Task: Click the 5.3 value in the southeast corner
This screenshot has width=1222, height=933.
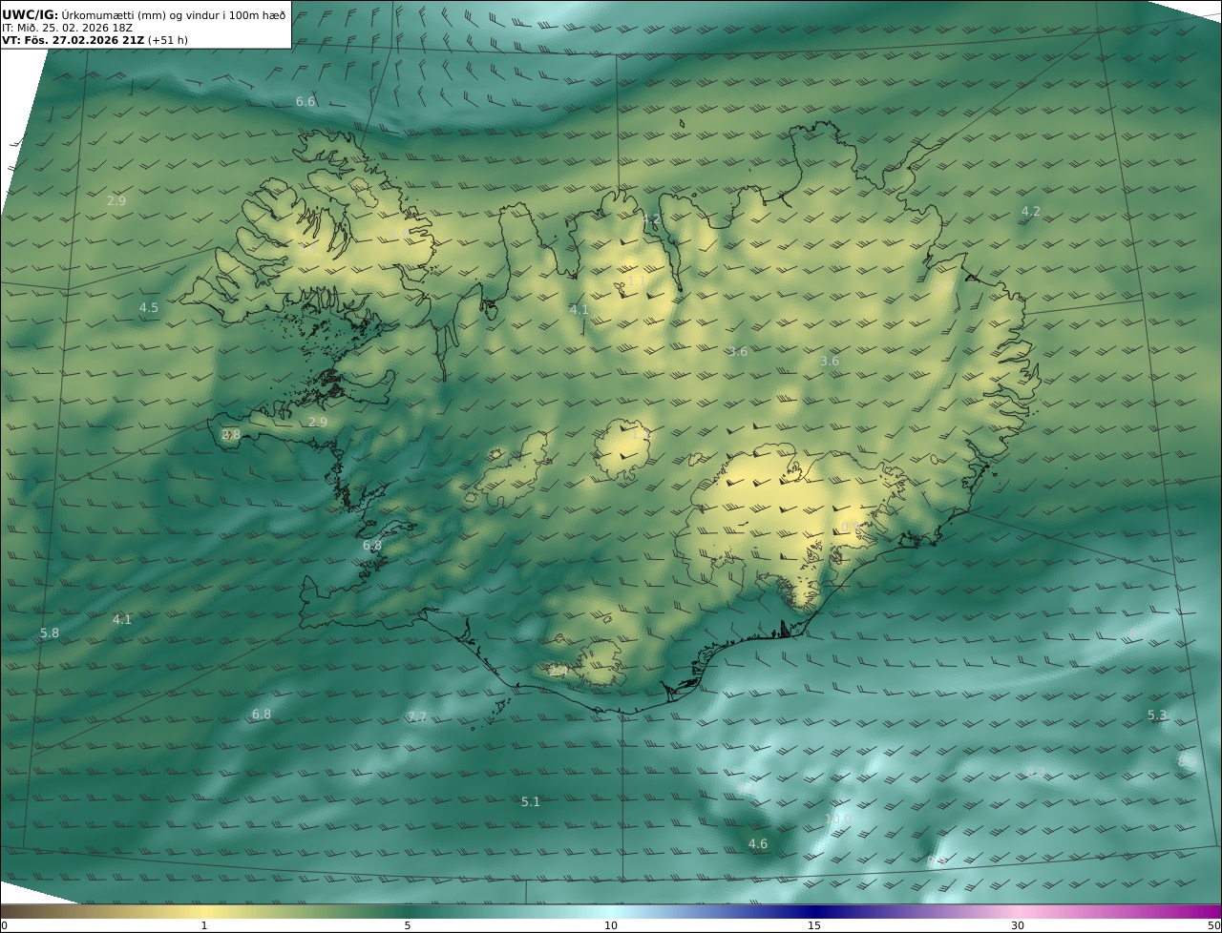Action: [x=1157, y=715]
